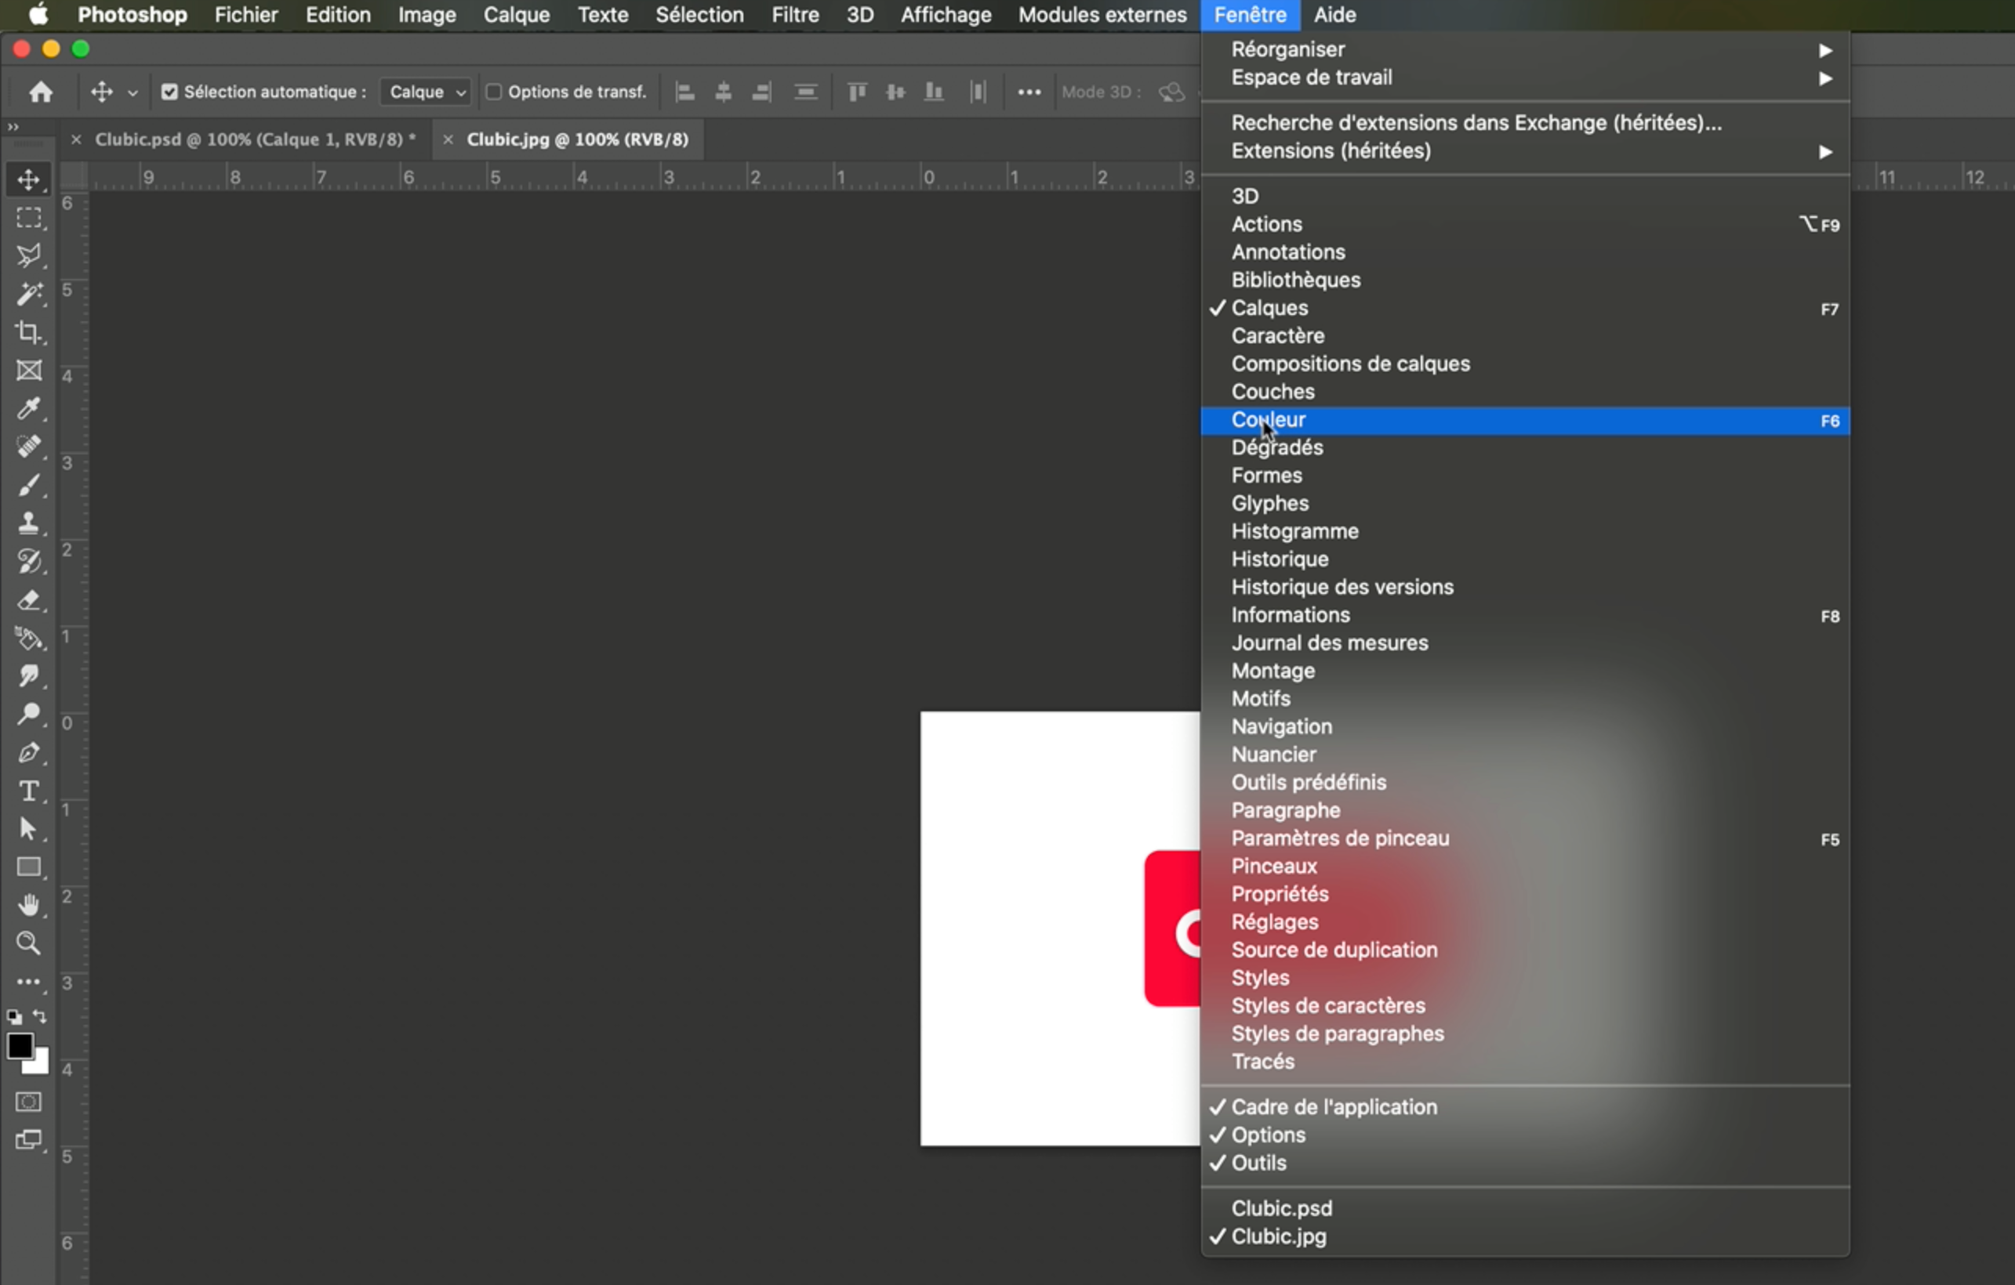Viewport: 2015px width, 1285px height.
Task: Uncheck Sélection automatique checkbox
Action: click(x=169, y=92)
